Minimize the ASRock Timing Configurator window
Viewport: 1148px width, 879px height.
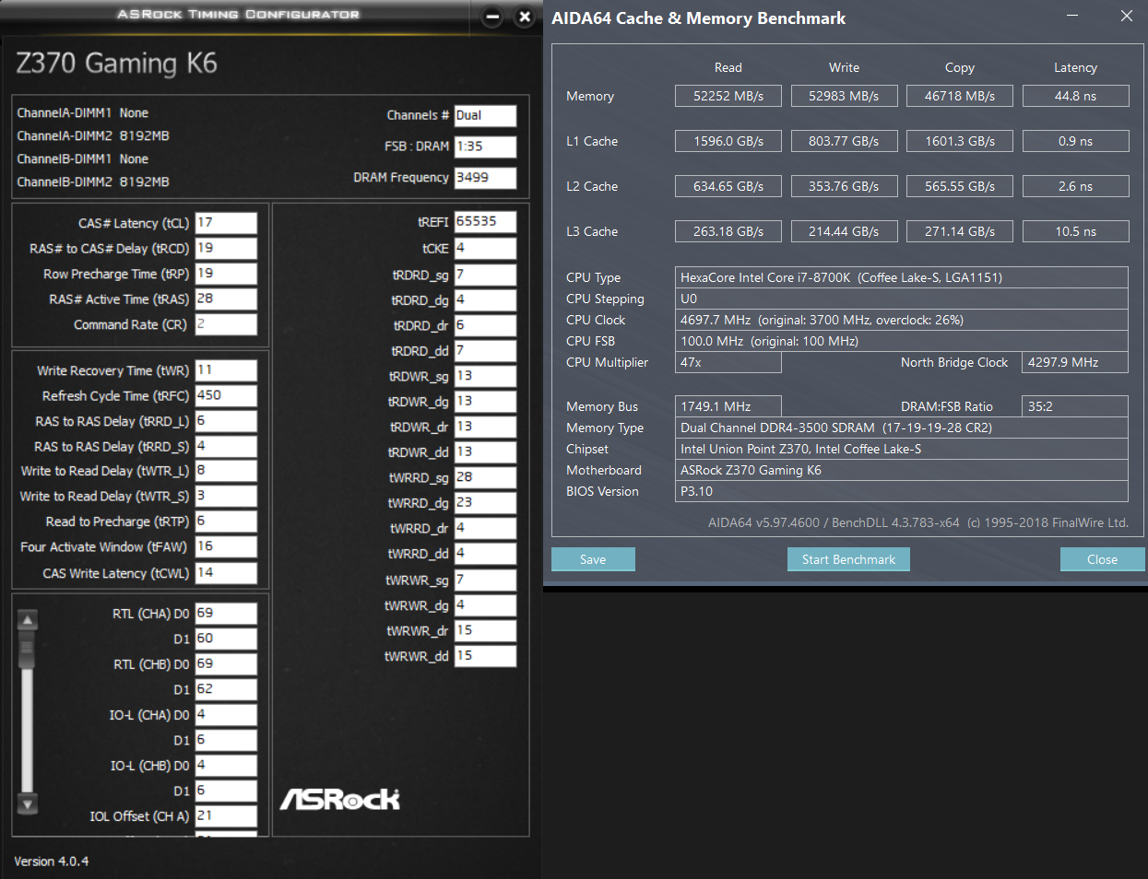pyautogui.click(x=492, y=17)
